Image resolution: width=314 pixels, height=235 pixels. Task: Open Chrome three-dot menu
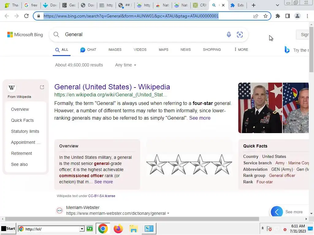coord(307,16)
